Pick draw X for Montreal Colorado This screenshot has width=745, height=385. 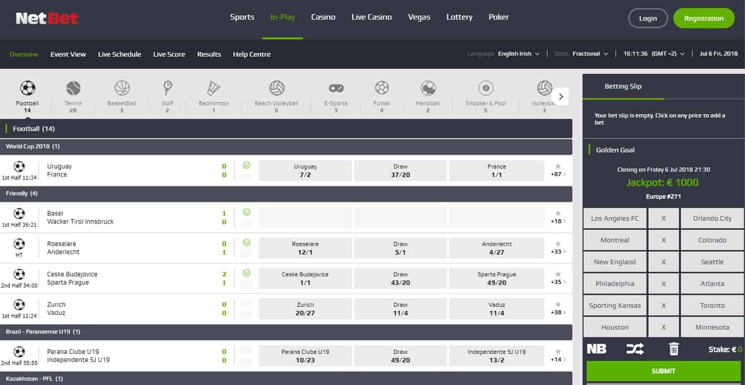click(x=664, y=240)
